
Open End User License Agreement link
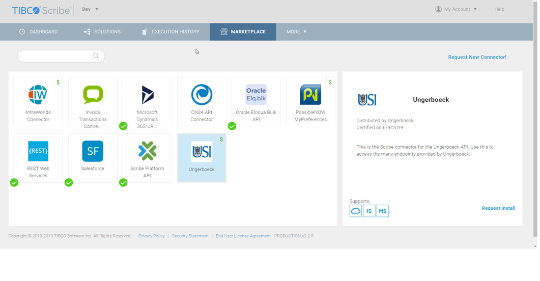[243, 236]
